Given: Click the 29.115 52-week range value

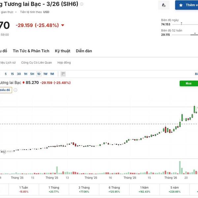Looking at the screenshot, I should pyautogui.click(x=165, y=35).
